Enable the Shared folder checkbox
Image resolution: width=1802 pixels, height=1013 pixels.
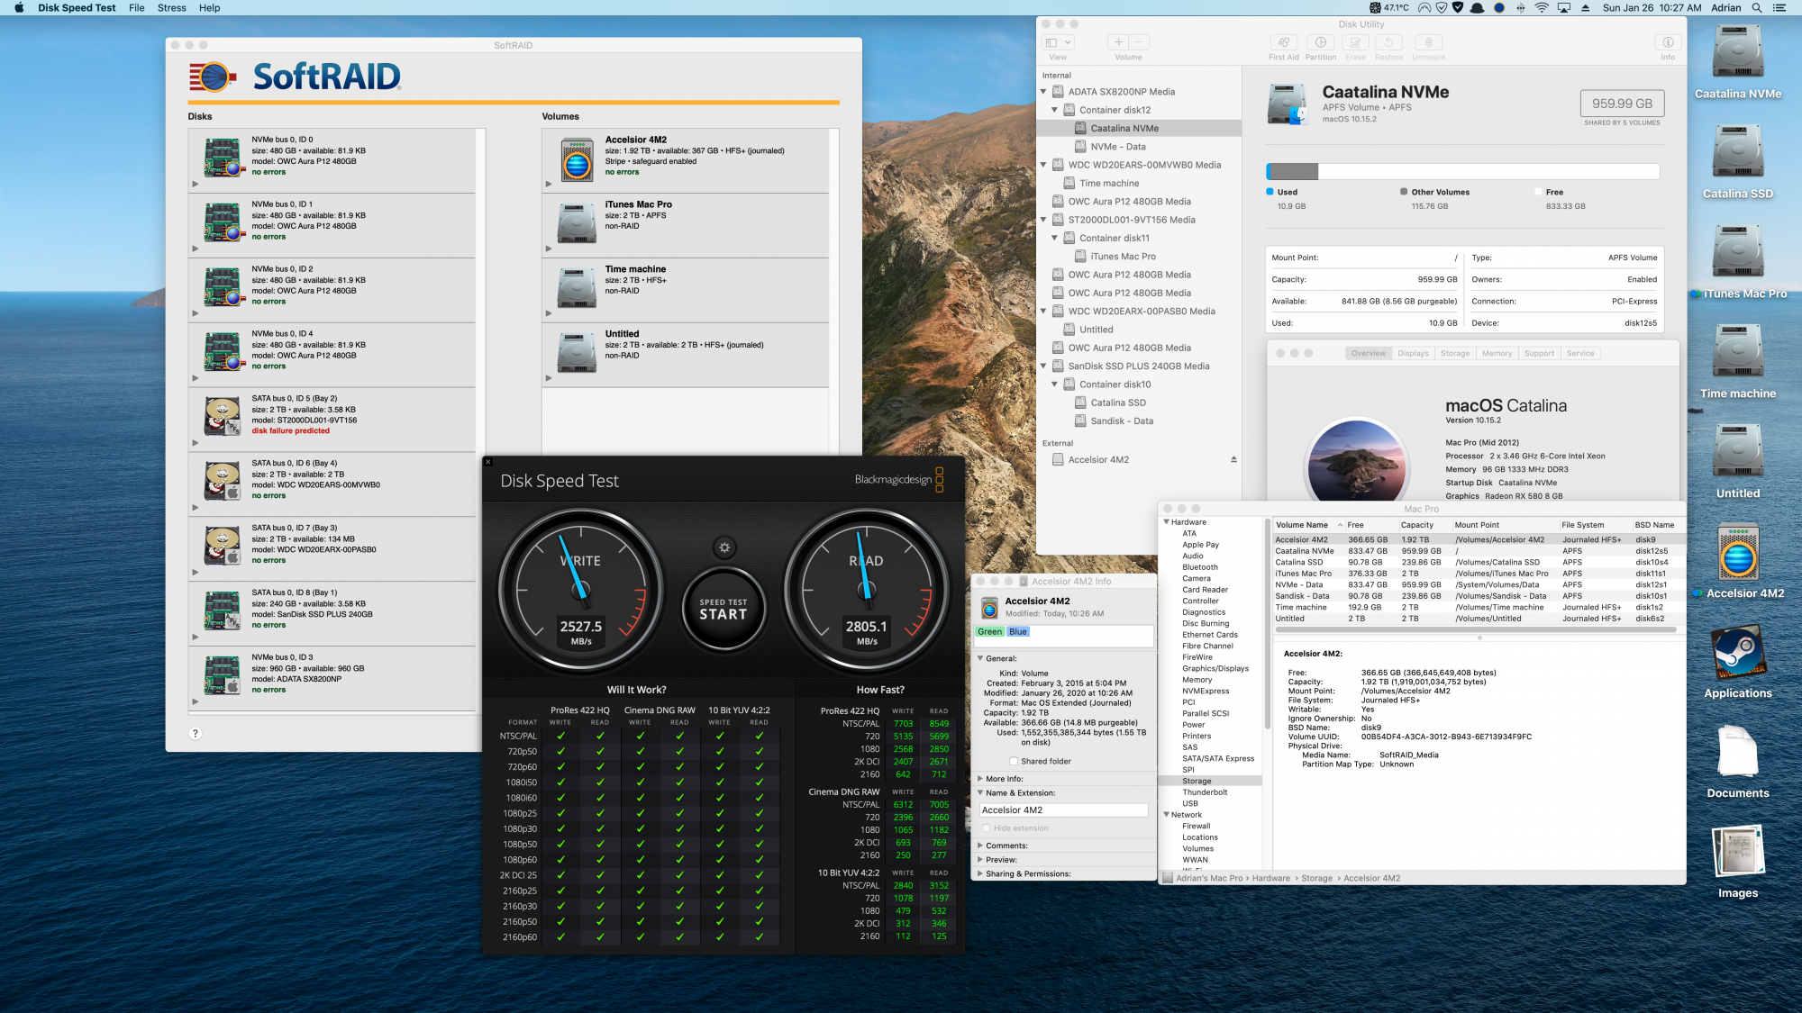[x=1014, y=762]
